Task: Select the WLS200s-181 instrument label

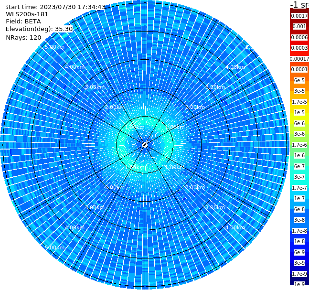Action: point(27,14)
